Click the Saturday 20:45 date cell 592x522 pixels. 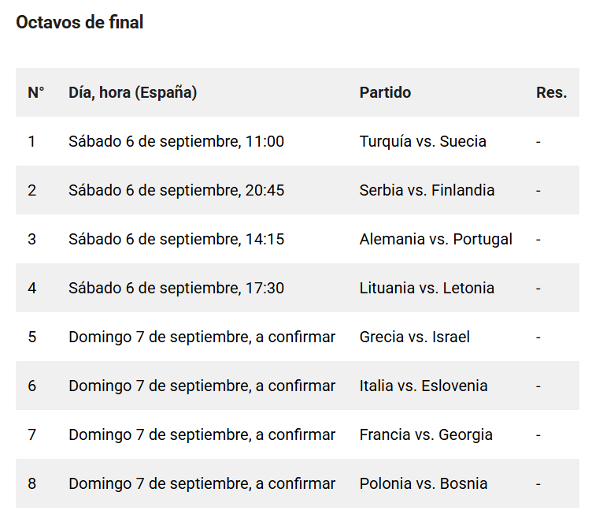coord(176,191)
